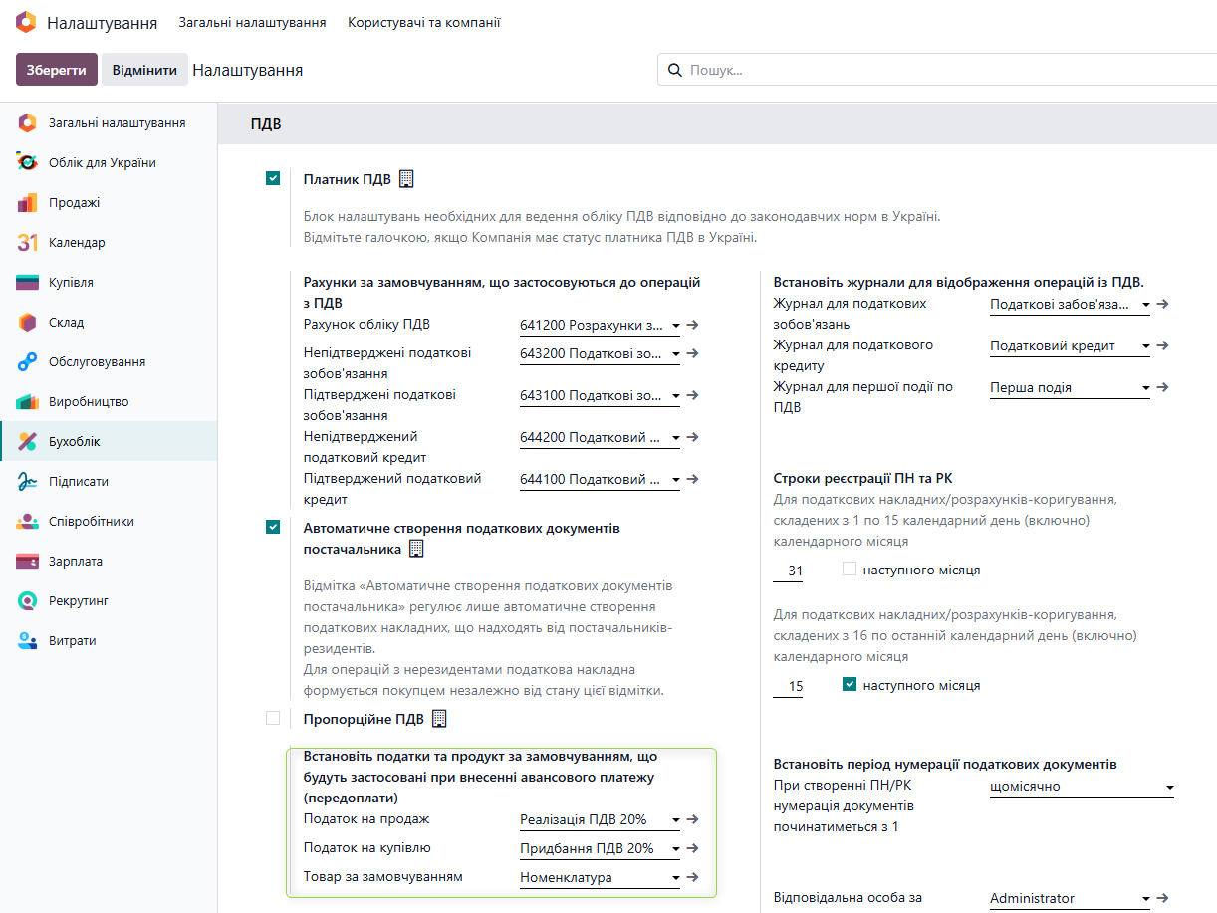
Task: Open external link arrow for Рахунок обліку ПДВ
Action: (693, 325)
